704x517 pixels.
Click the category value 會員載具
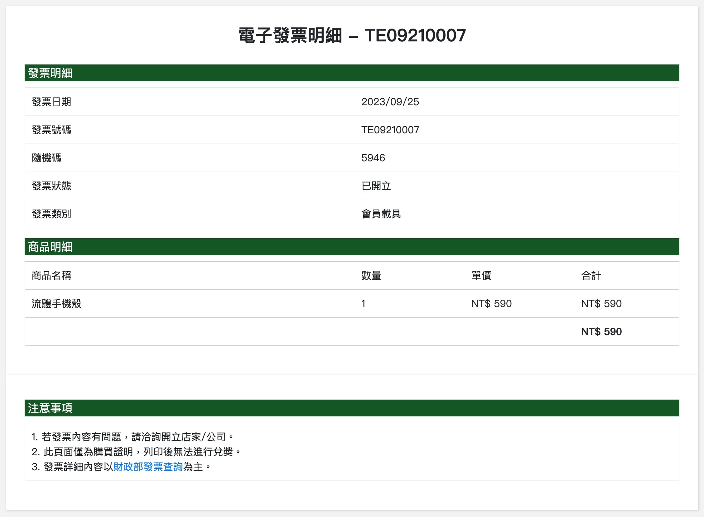tap(381, 214)
